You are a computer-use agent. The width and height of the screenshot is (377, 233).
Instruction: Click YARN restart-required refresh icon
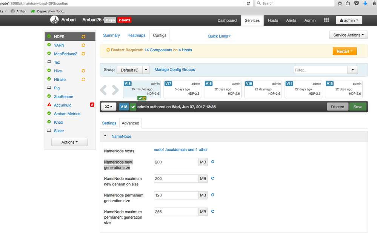tap(83, 45)
